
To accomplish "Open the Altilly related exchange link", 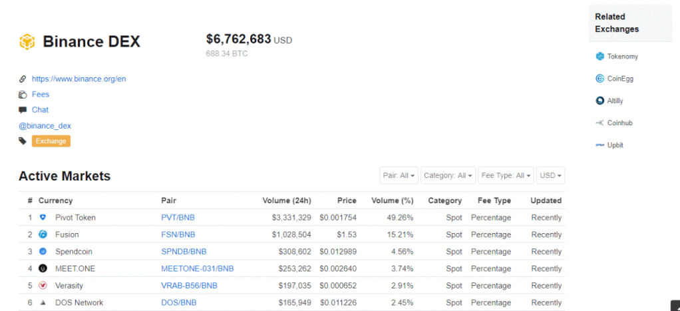I will [615, 101].
